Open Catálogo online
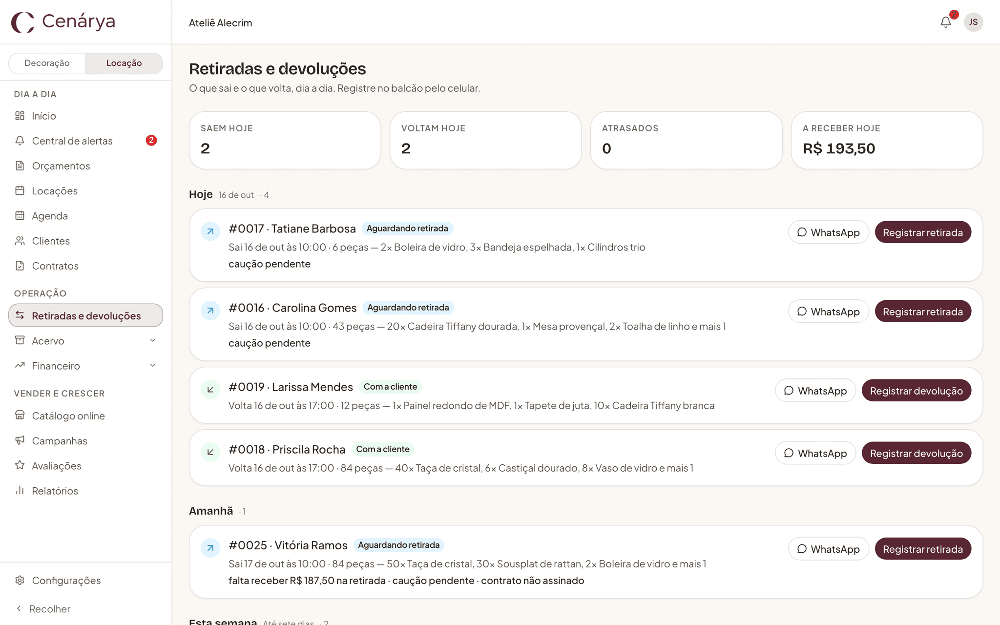Screen dimensions: 1000x625 pyautogui.click(x=86, y=416)
